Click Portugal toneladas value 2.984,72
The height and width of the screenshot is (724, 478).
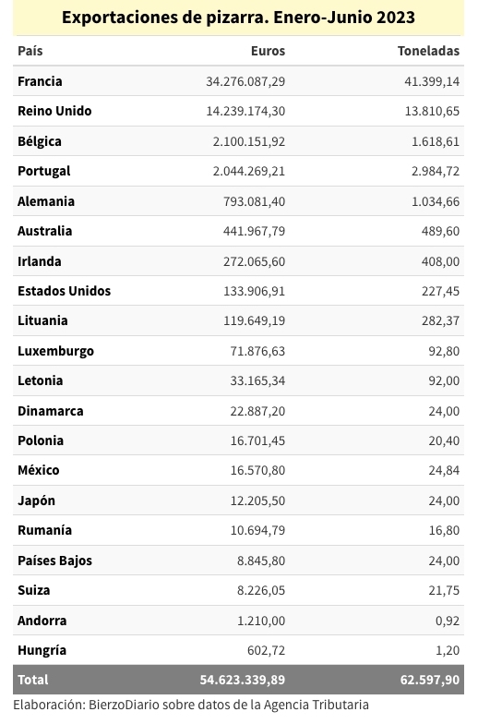click(436, 172)
